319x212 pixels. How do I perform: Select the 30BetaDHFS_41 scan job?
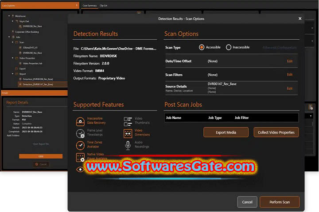tap(30, 48)
